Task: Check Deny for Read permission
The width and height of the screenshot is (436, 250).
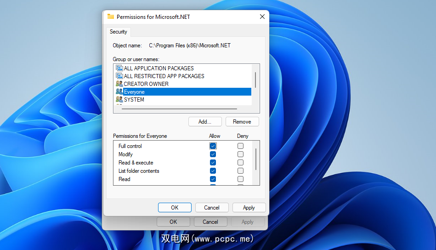Action: click(x=241, y=179)
